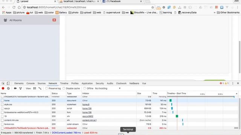Open the Application tab
Image resolution: width=241 pixels, height=135 pixels.
(x=87, y=83)
